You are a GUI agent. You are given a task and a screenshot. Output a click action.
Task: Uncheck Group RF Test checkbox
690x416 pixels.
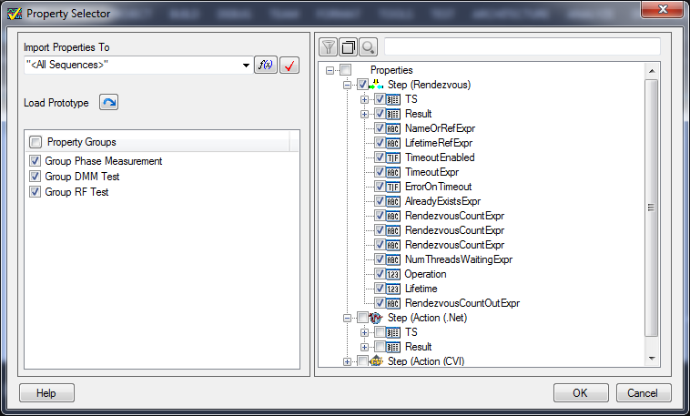tap(36, 192)
